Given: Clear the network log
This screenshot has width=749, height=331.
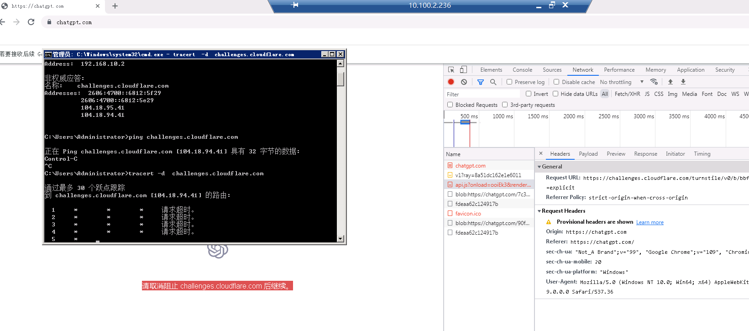Looking at the screenshot, I should pos(464,82).
